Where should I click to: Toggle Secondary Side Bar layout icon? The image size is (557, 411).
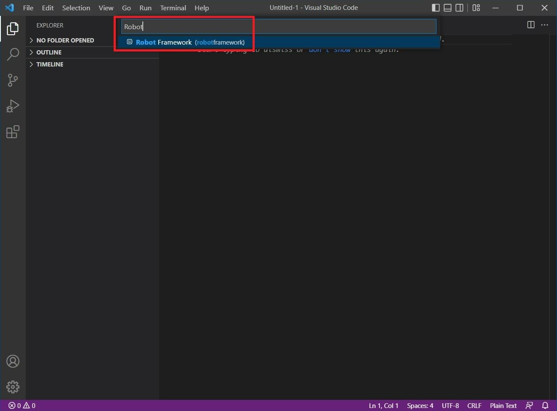459,8
